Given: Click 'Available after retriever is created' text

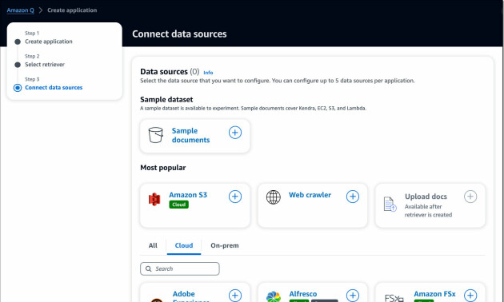Looking at the screenshot, I should point(428,211).
